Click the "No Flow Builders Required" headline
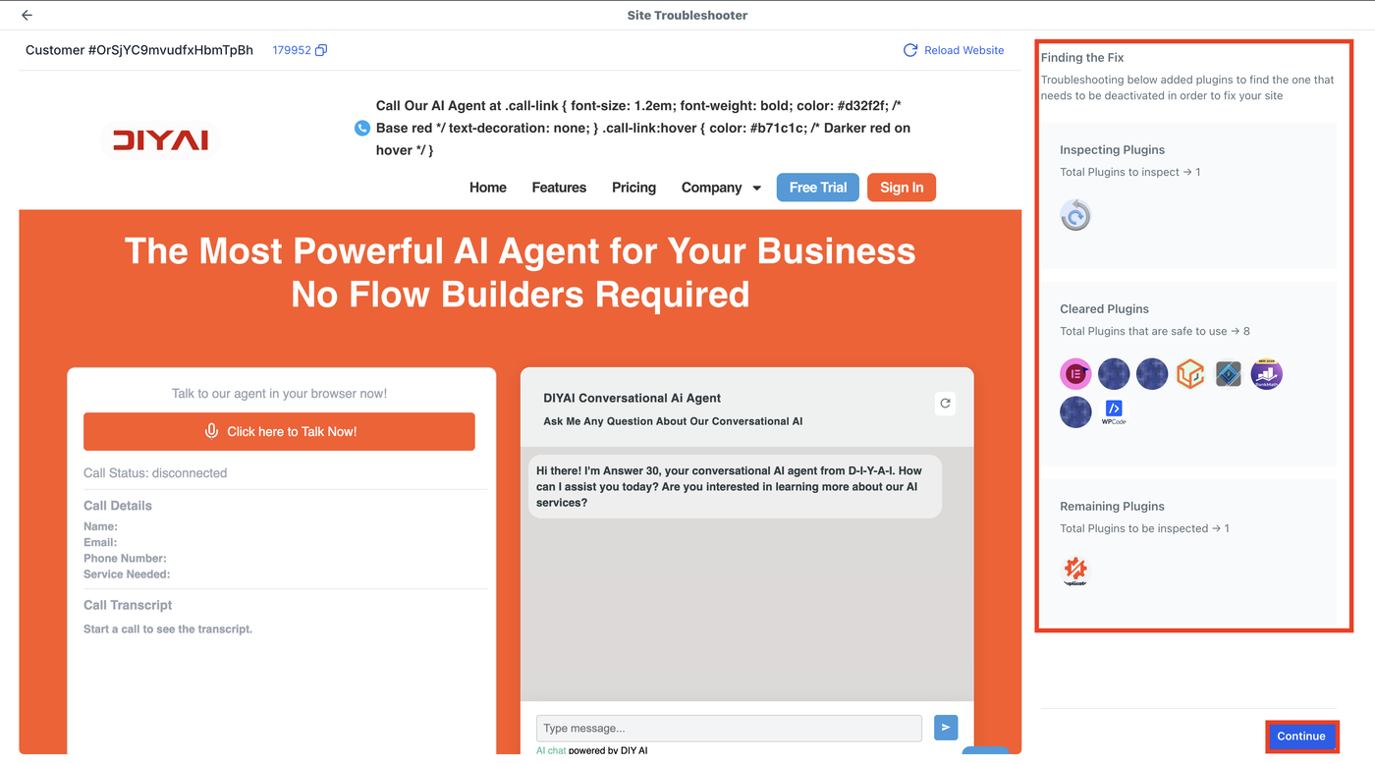The height and width of the screenshot is (763, 1375). click(x=521, y=295)
